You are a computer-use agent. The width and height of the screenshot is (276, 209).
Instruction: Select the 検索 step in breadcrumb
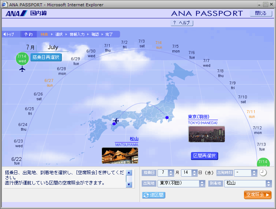44,34
